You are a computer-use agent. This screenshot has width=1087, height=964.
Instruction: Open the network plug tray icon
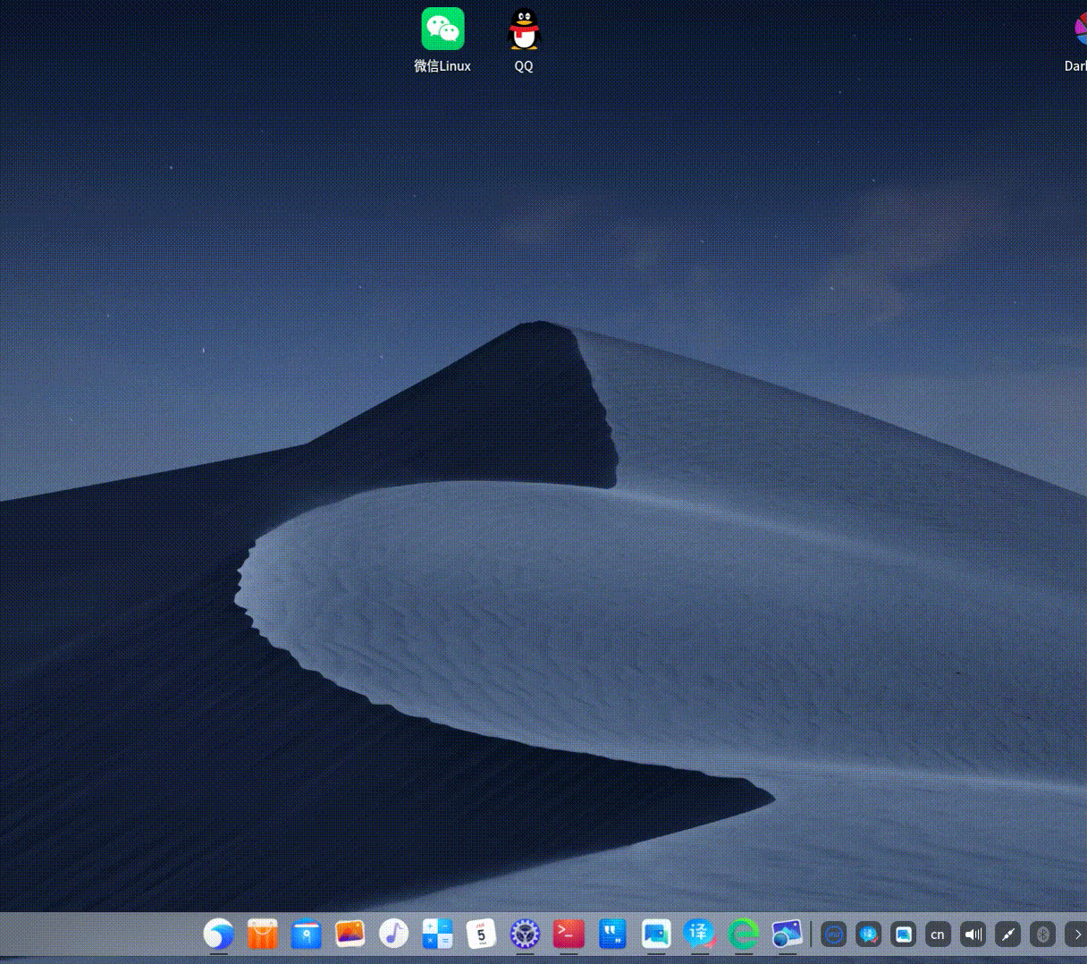pyautogui.click(x=1007, y=934)
